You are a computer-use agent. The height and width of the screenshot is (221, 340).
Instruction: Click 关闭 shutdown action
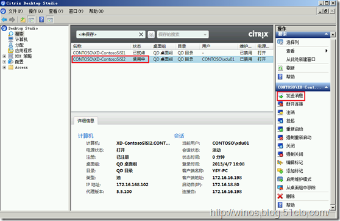(x=291, y=145)
